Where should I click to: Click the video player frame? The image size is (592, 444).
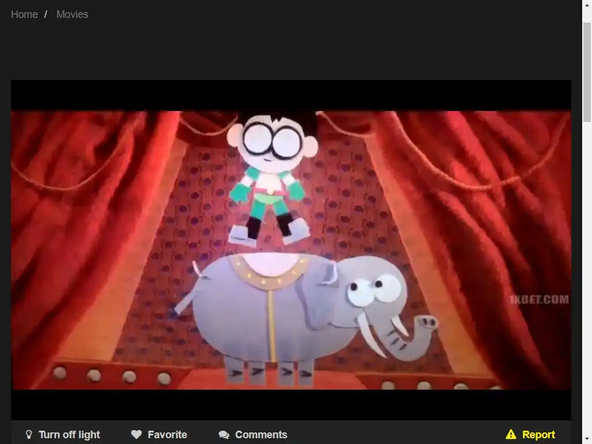[x=291, y=250]
